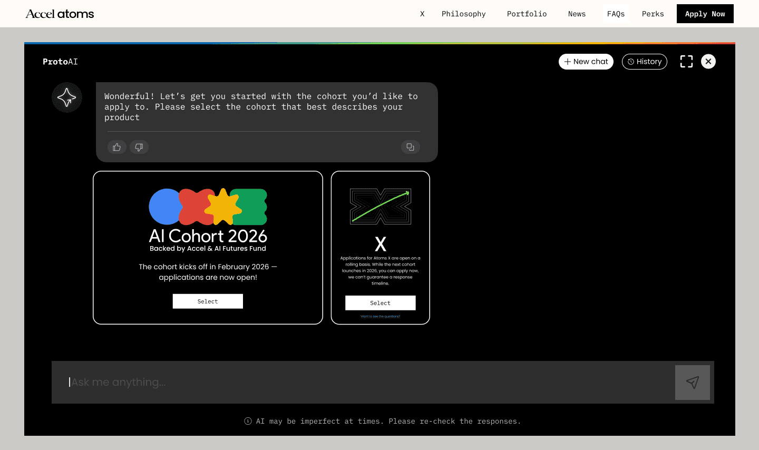The height and width of the screenshot is (450, 759).
Task: Open the FAQs page
Action: pyautogui.click(x=616, y=14)
